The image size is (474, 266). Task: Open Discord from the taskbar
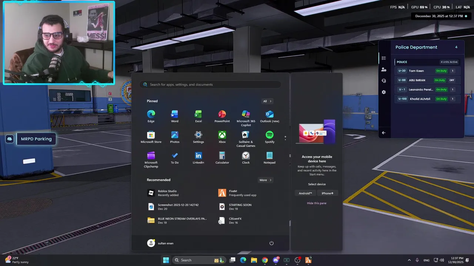[276, 260]
